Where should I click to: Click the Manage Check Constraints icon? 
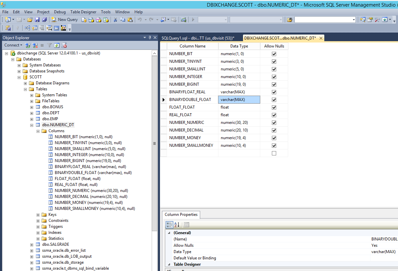pos(57,28)
